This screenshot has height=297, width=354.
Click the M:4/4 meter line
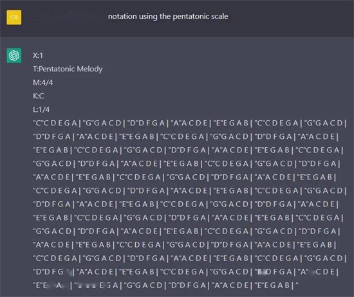42,82
